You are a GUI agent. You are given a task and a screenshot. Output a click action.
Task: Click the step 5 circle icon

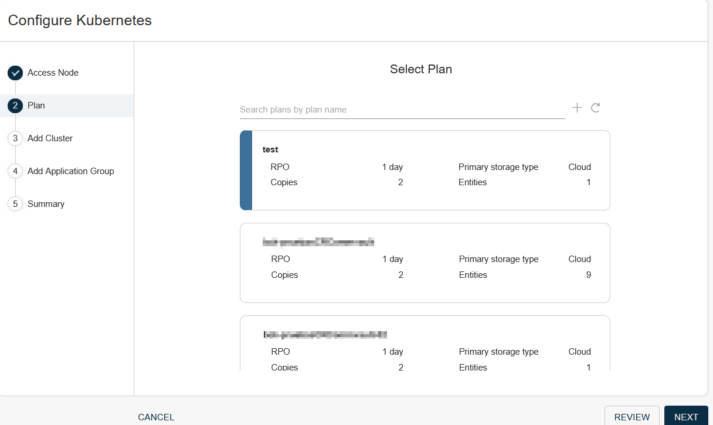click(15, 205)
